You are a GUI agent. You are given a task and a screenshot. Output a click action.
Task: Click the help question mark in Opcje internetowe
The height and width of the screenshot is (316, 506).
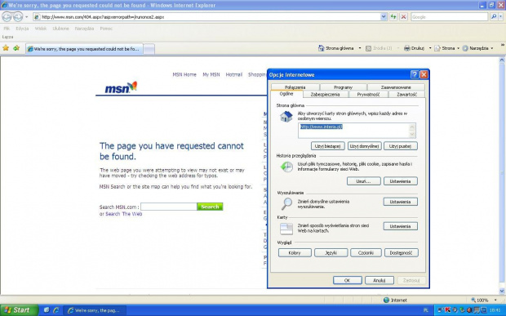coord(415,74)
